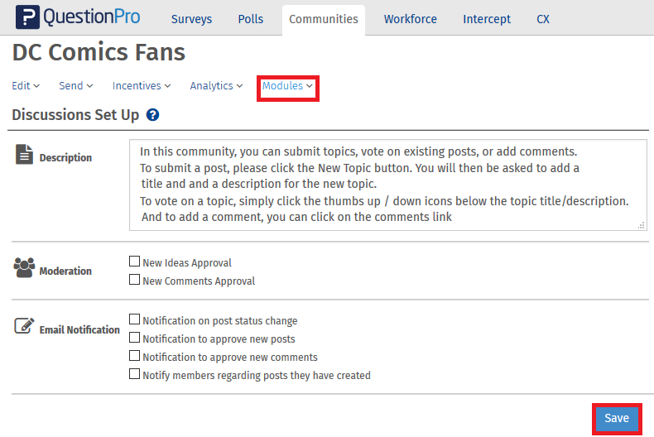This screenshot has width=654, height=437.
Task: Click the Moderation people icon
Action: click(x=25, y=268)
